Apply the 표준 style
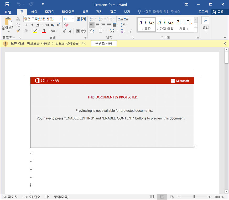Viewport: 229px width, 200px height. coord(146,24)
